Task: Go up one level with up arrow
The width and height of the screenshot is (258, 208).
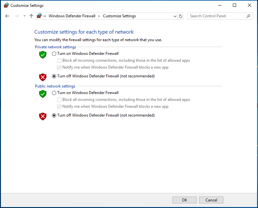Action: click(31, 16)
